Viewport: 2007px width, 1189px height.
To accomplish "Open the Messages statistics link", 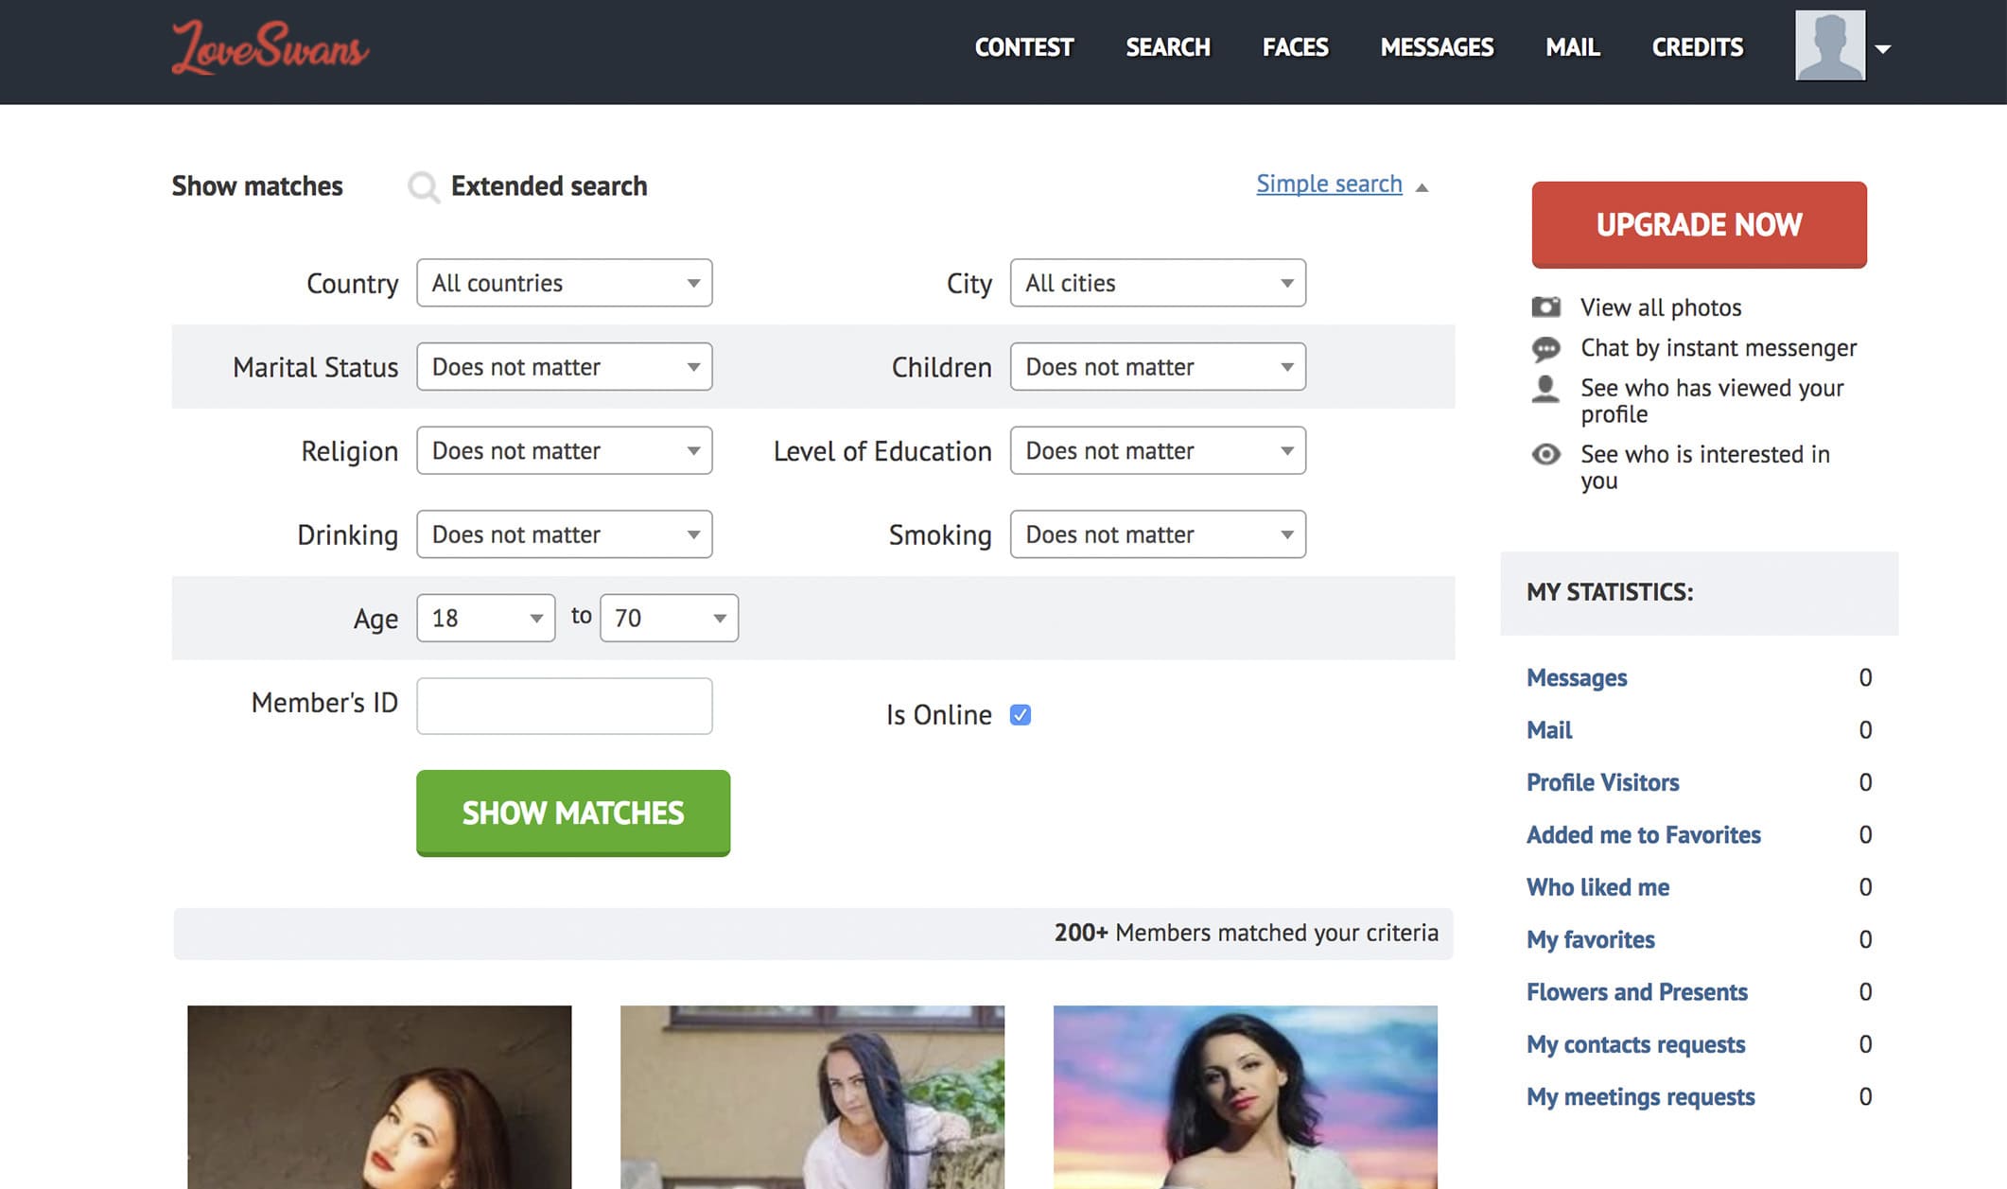I will 1577,677.
